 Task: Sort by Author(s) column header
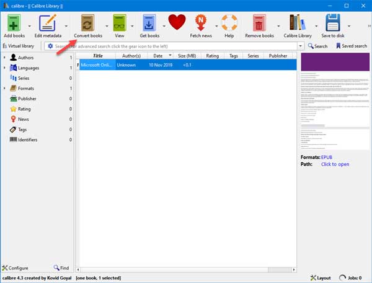click(x=131, y=56)
